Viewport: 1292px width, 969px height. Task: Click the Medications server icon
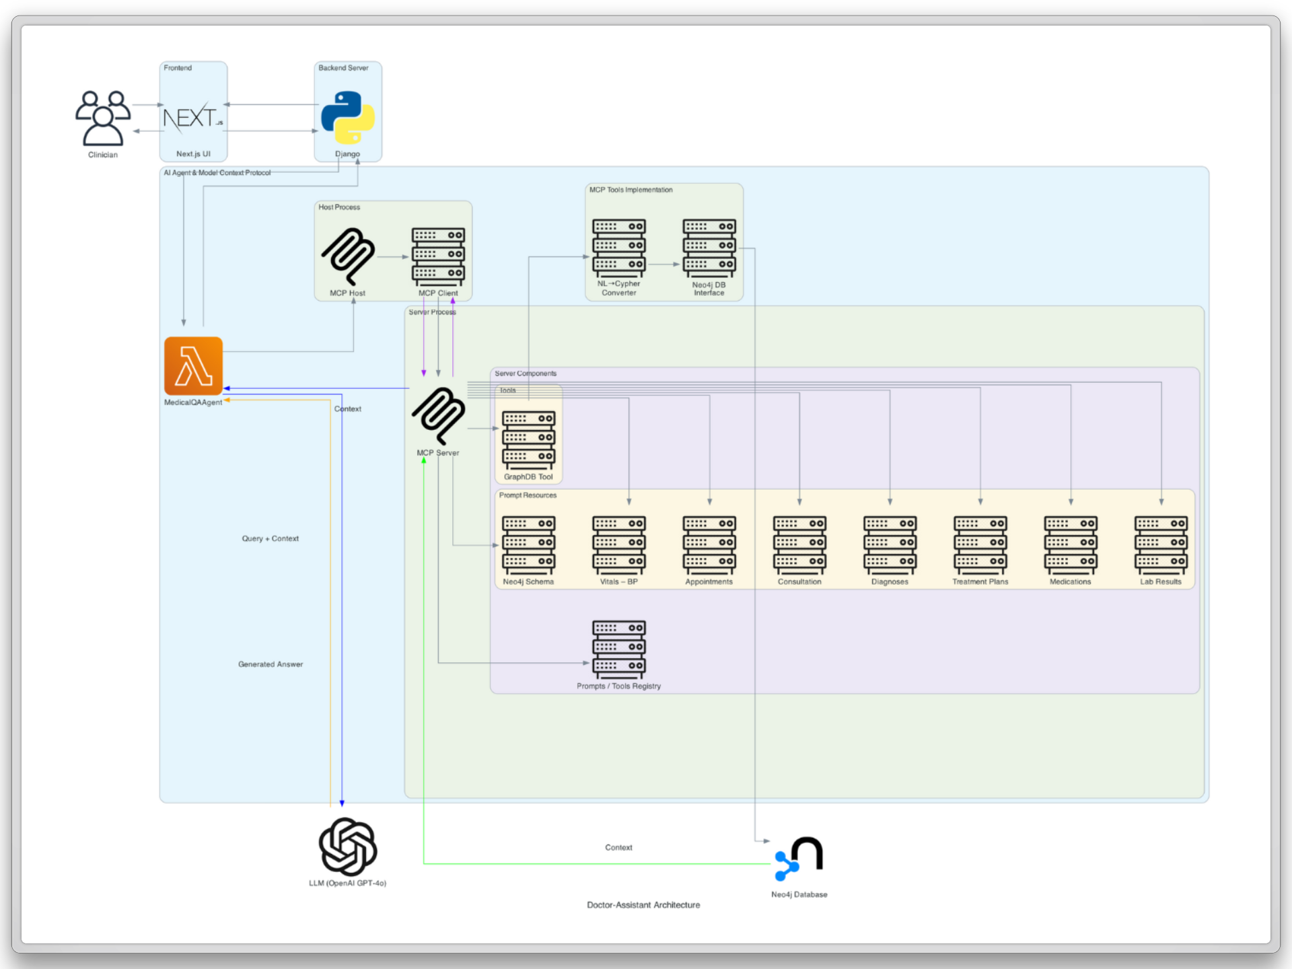1071,545
